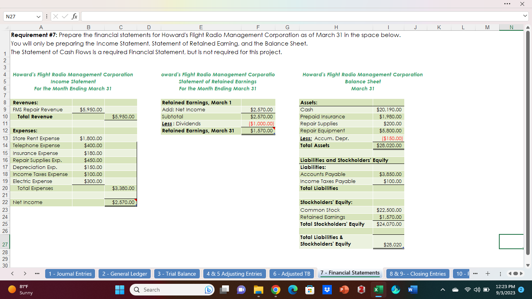532x299 pixels.
Task: Select cell B9 containing $5,950.00
Action: tap(88, 109)
